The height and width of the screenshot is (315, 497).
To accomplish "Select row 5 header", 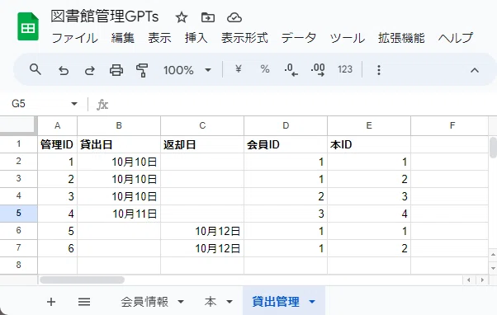I will [19, 214].
